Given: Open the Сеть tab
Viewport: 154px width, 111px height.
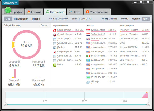Looking at the screenshot, I should click(x=75, y=12).
